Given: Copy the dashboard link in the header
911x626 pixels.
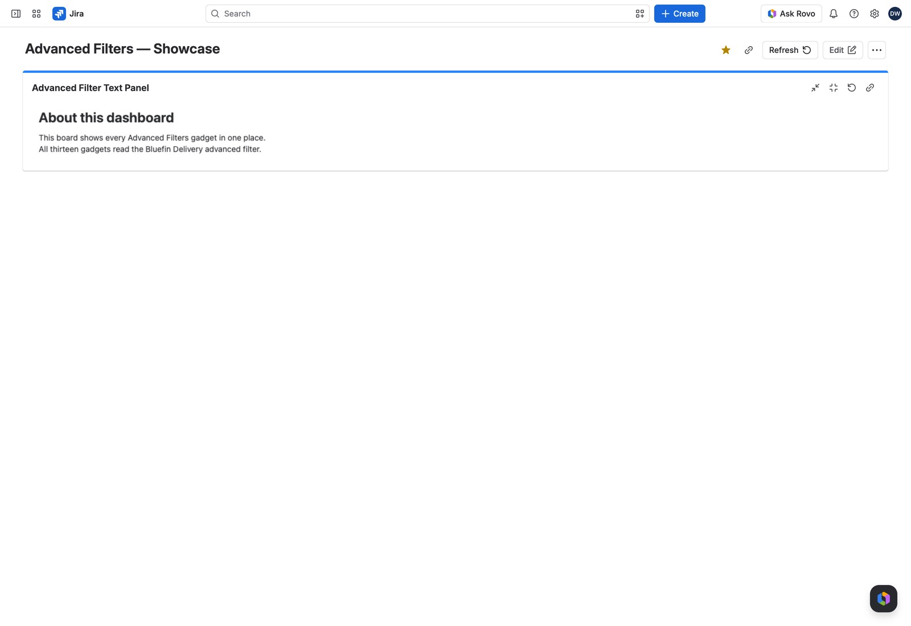Looking at the screenshot, I should [749, 50].
